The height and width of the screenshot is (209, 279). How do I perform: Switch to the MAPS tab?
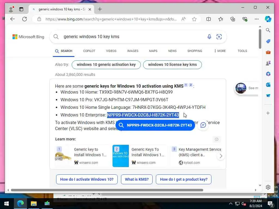[153, 51]
